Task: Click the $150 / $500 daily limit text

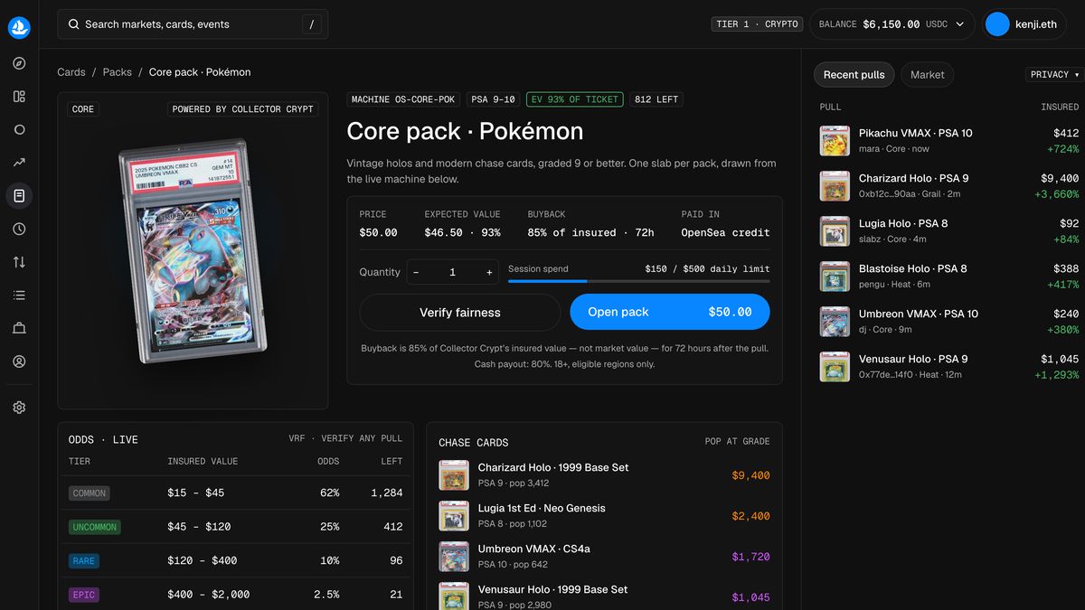Action: pyautogui.click(x=707, y=268)
